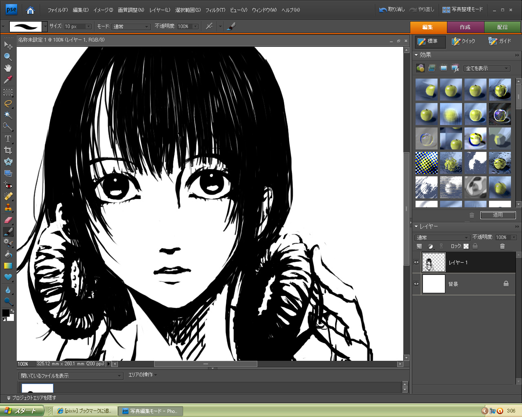Open Windows スタート menu

(x=22, y=411)
